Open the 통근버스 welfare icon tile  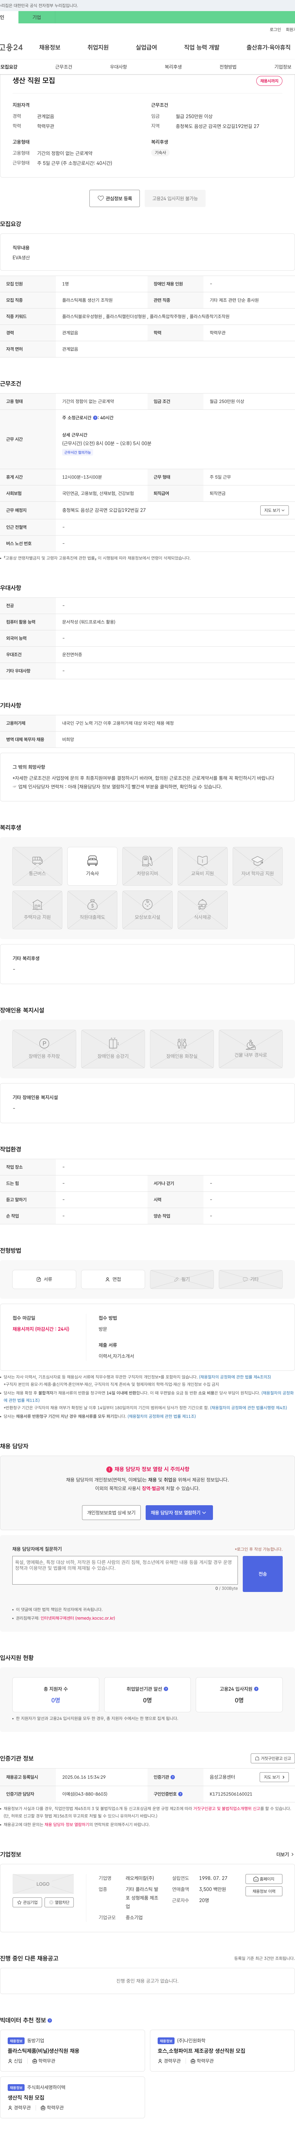37,866
